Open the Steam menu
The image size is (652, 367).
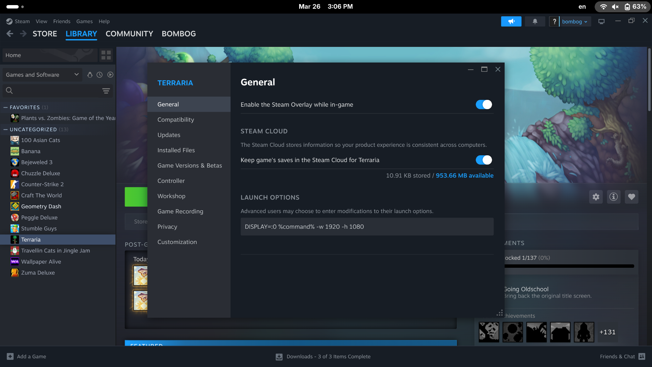pos(22,21)
